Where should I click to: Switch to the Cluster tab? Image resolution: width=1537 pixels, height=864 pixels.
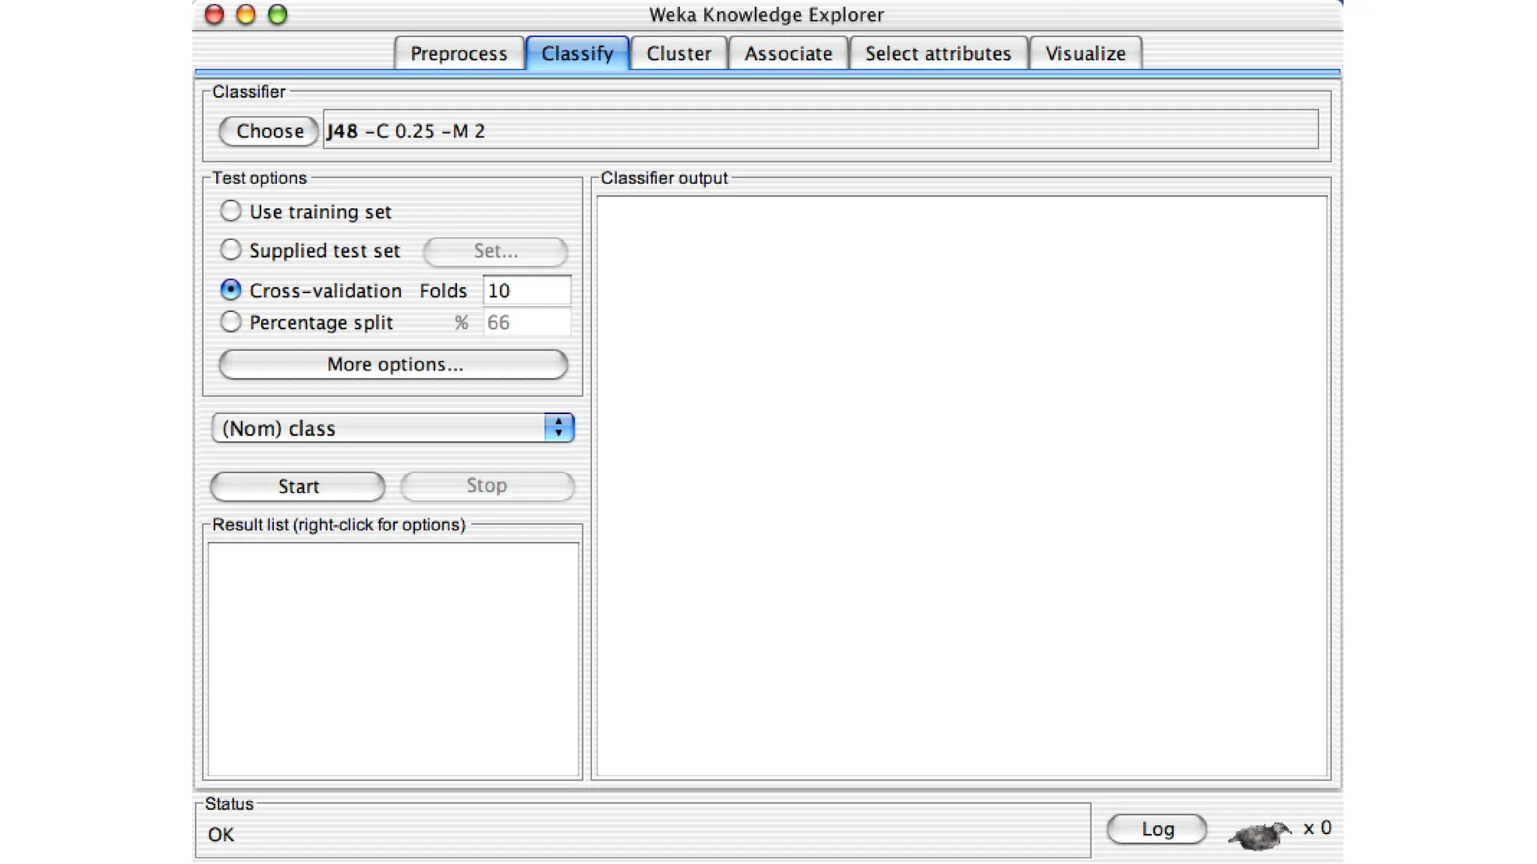(x=678, y=53)
